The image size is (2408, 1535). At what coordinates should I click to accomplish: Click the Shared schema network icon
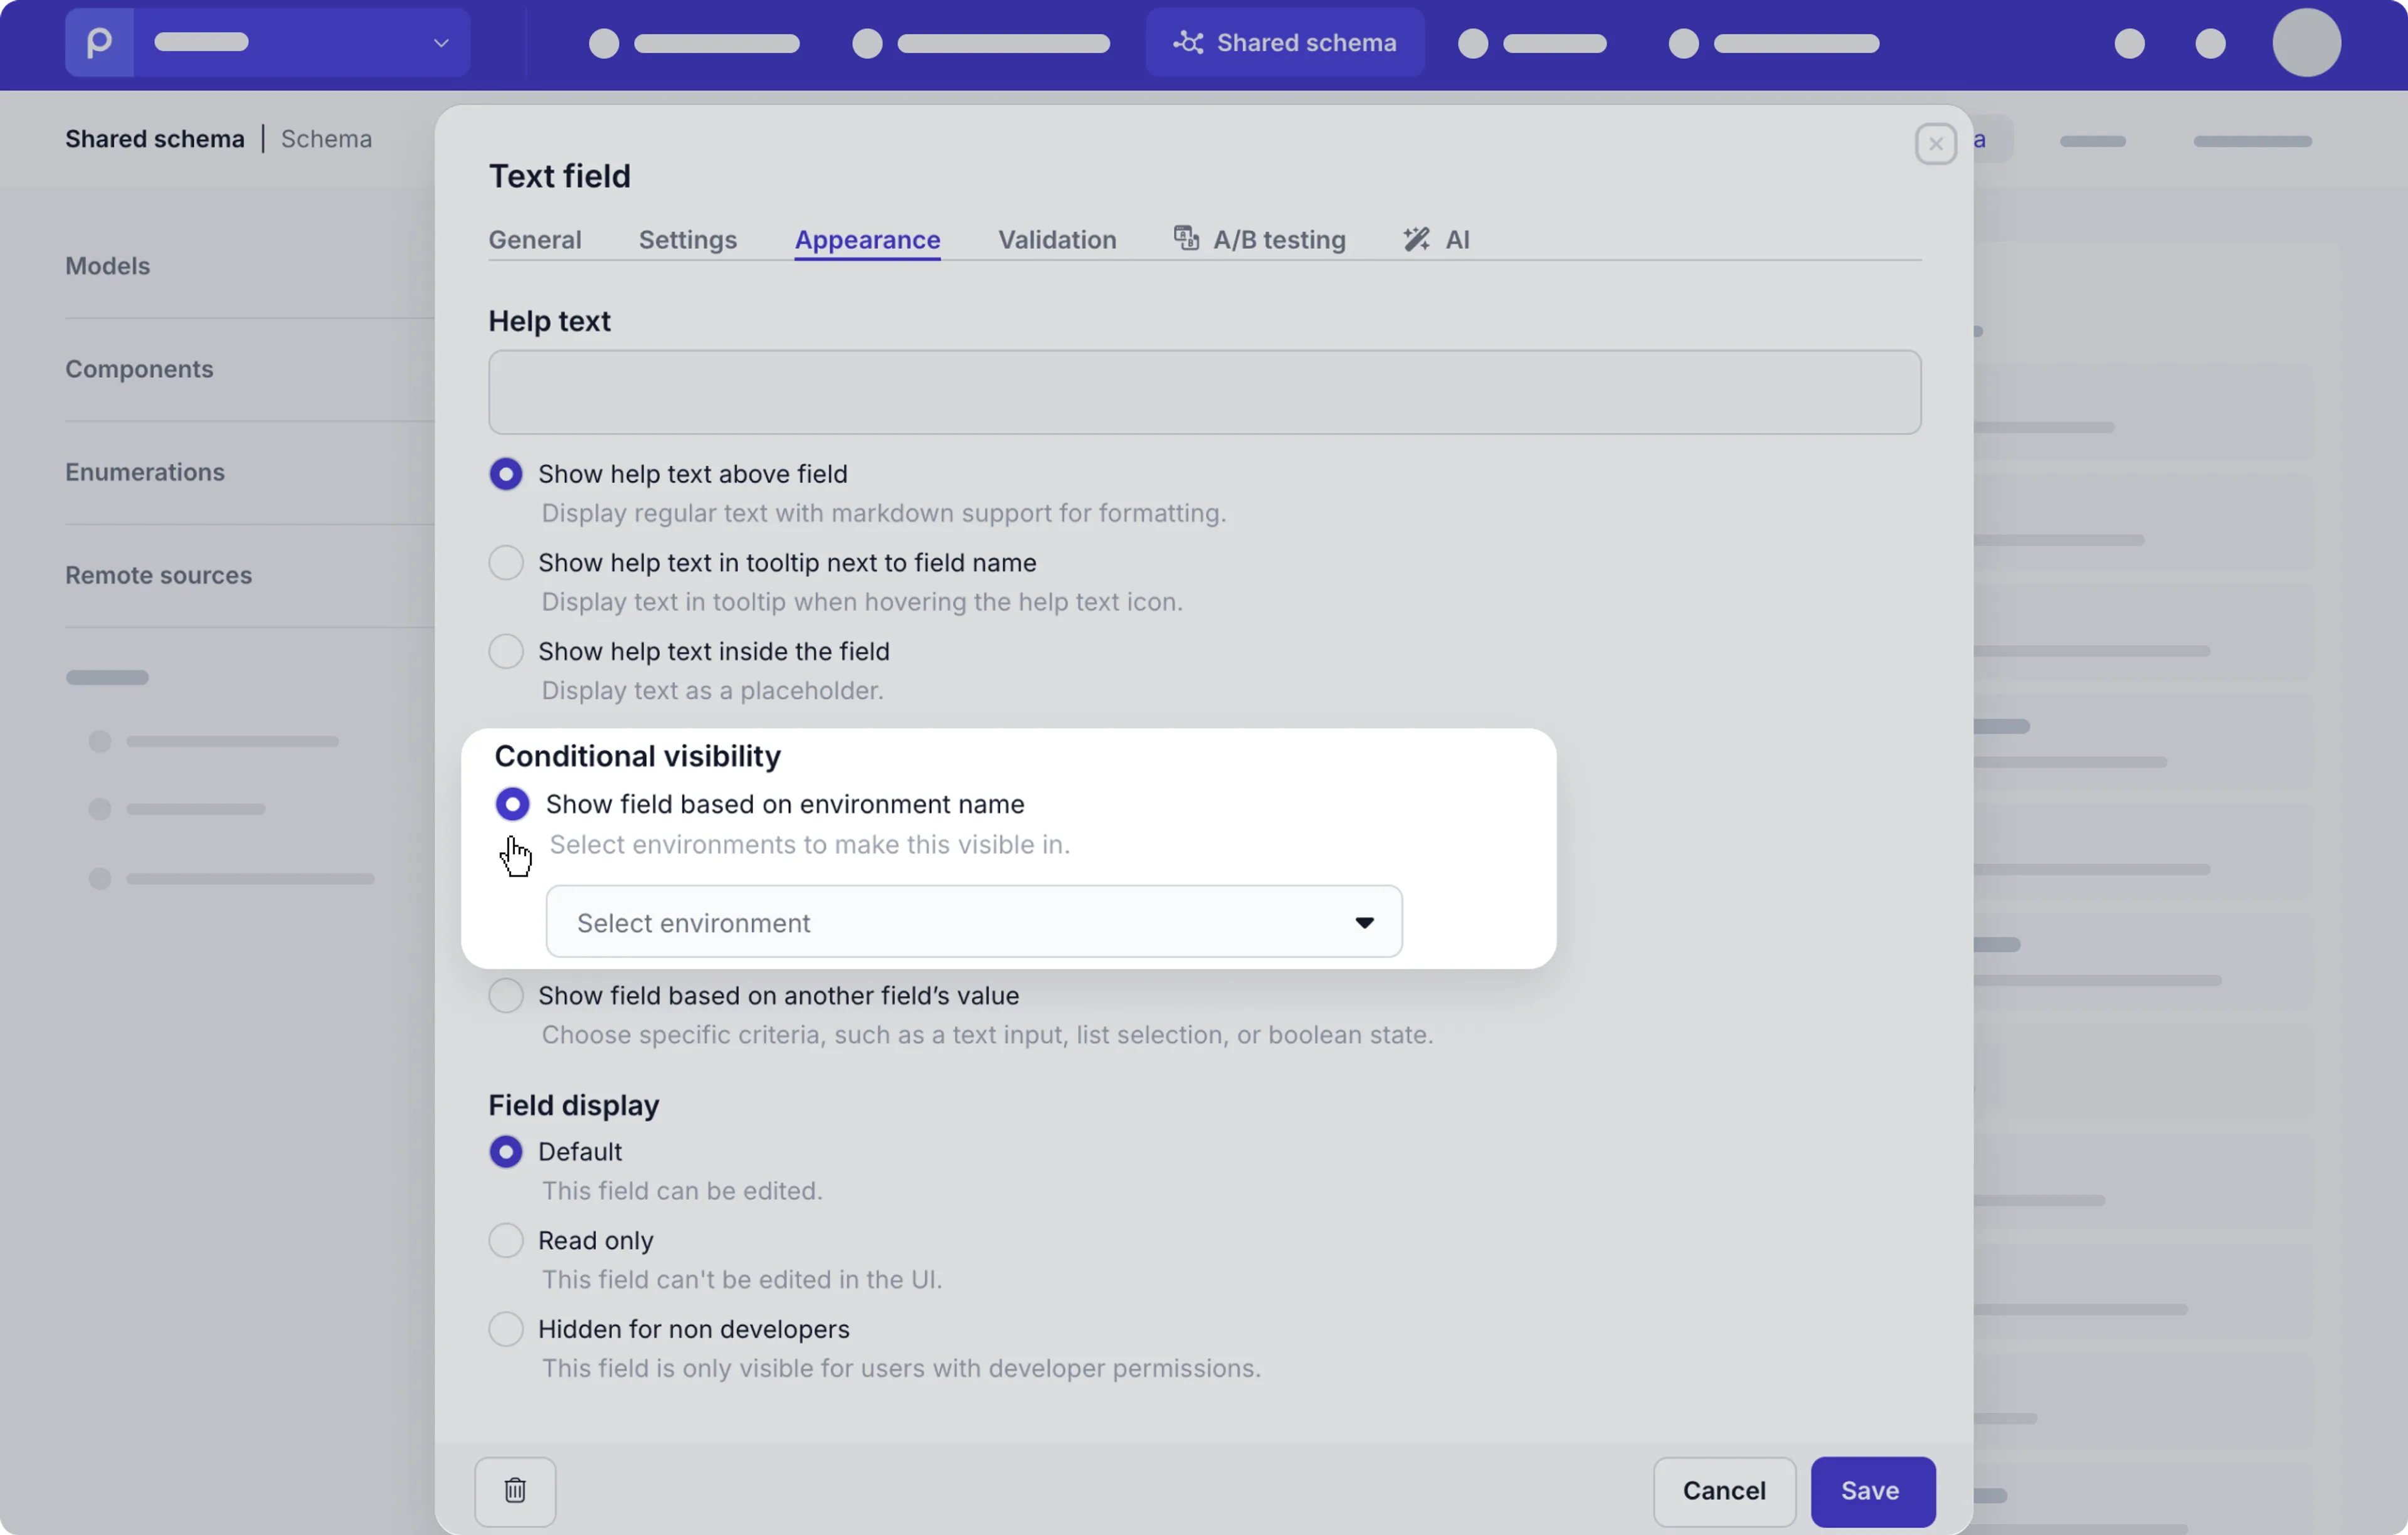1189,43
